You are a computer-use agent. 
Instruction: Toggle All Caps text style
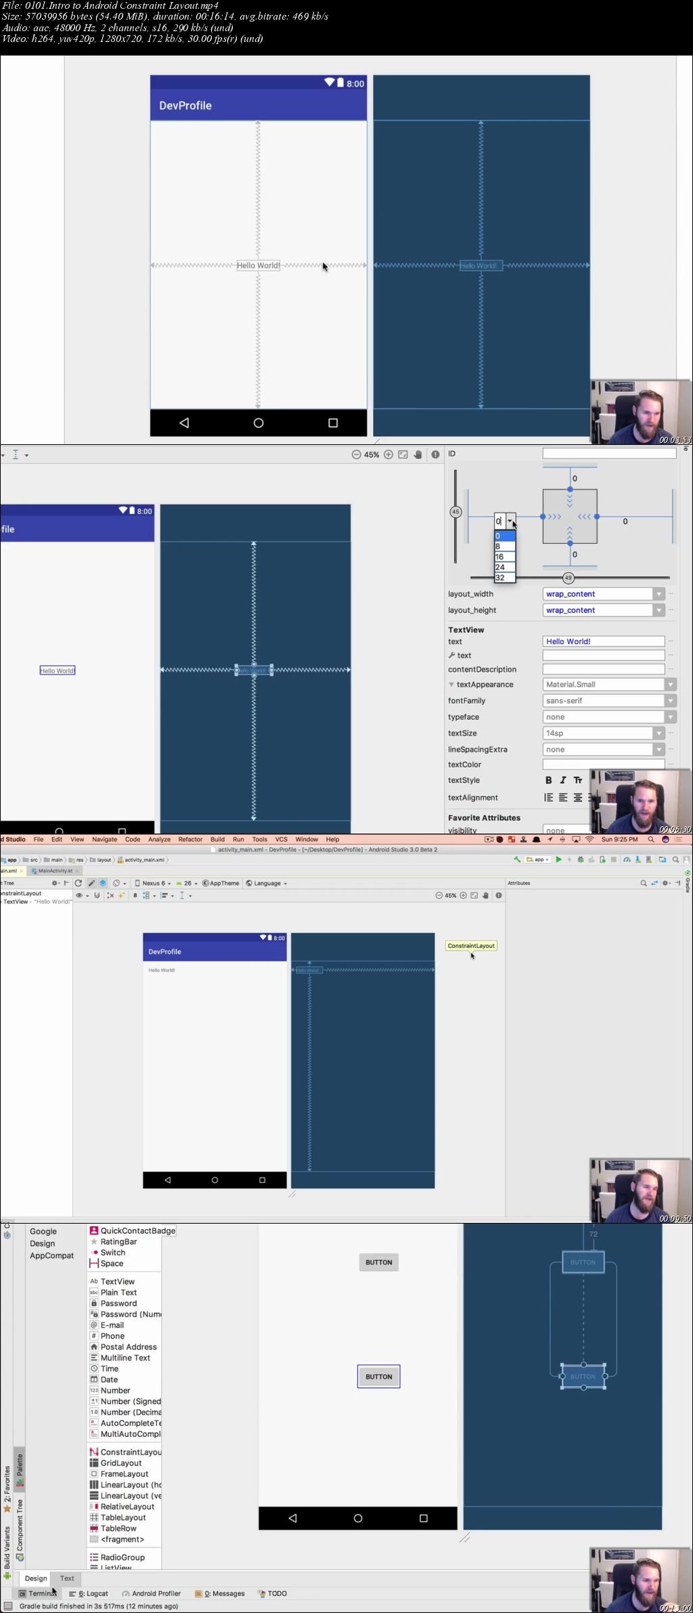click(x=578, y=780)
